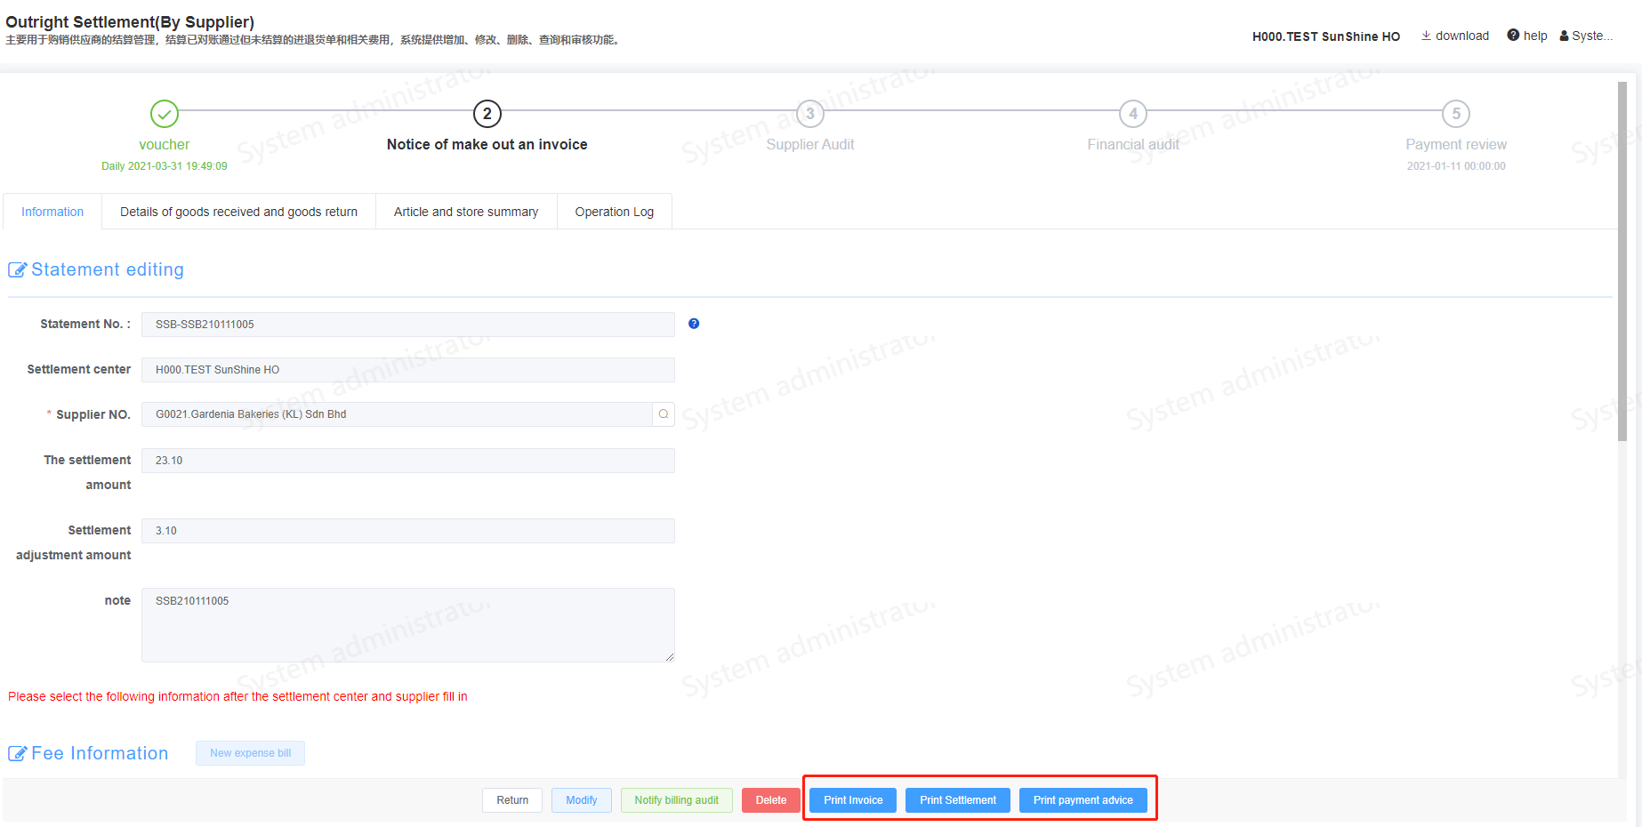Open Details of goods received and goods return tab
The width and height of the screenshot is (1642, 827).
click(x=238, y=212)
